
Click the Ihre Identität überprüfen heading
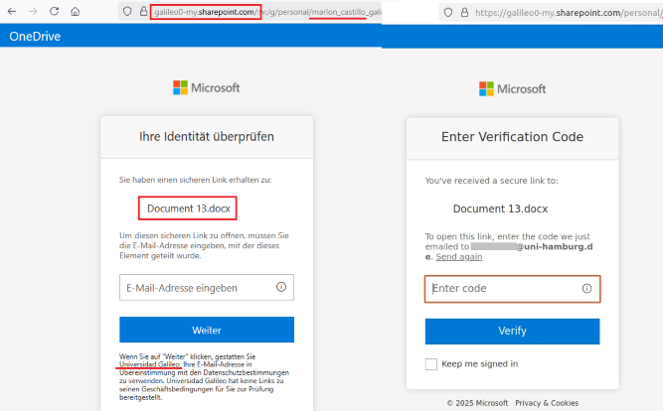click(x=207, y=137)
